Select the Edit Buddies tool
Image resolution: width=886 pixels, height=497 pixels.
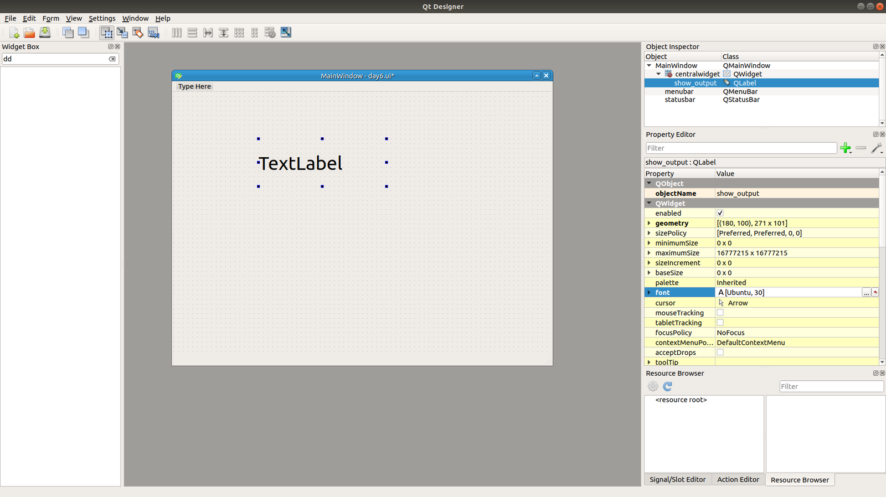pos(138,33)
